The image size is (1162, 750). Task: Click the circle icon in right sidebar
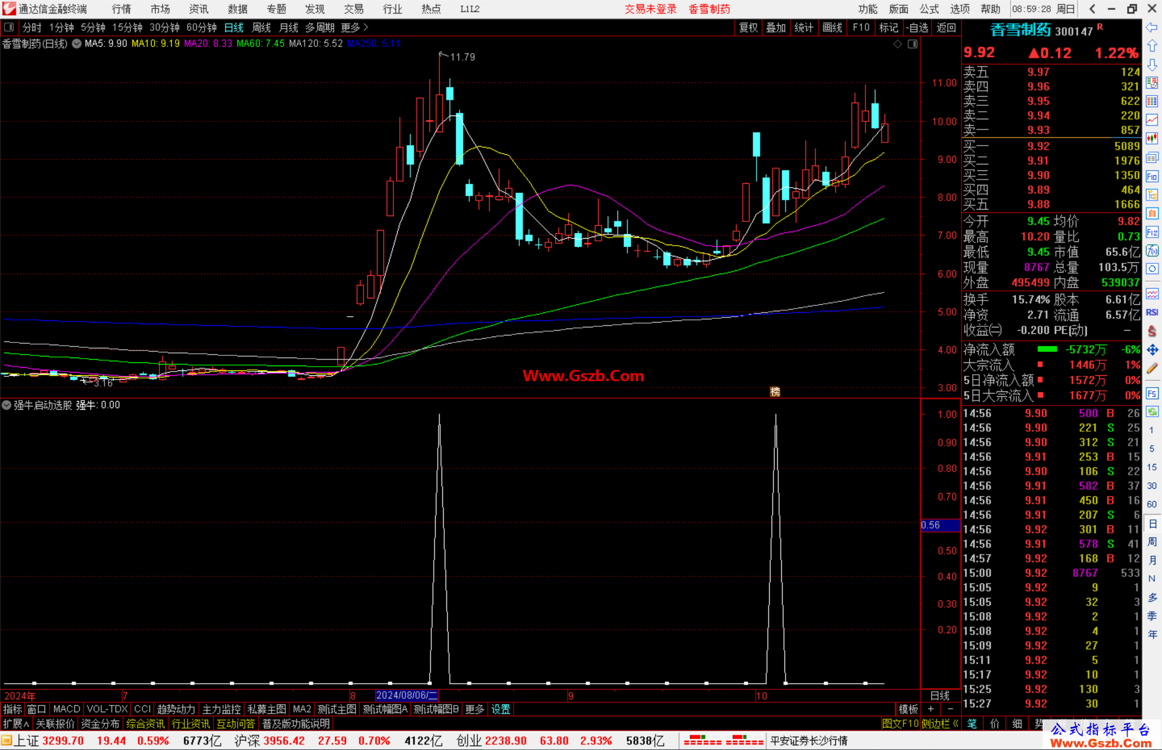click(x=1151, y=269)
